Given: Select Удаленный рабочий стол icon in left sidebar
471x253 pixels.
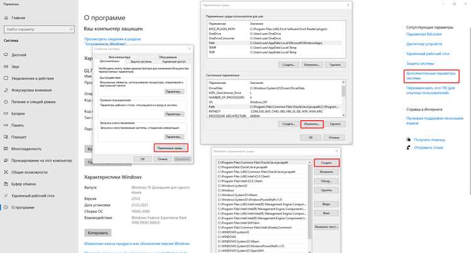Looking at the screenshot, I should pos(6,195).
